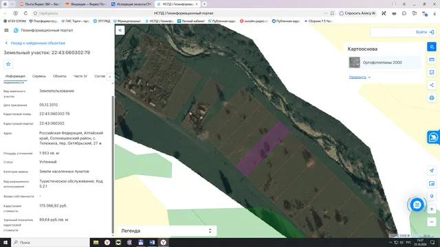This screenshot has height=247, width=440.
Task: Open the chat bubble button
Action: pos(417,205)
